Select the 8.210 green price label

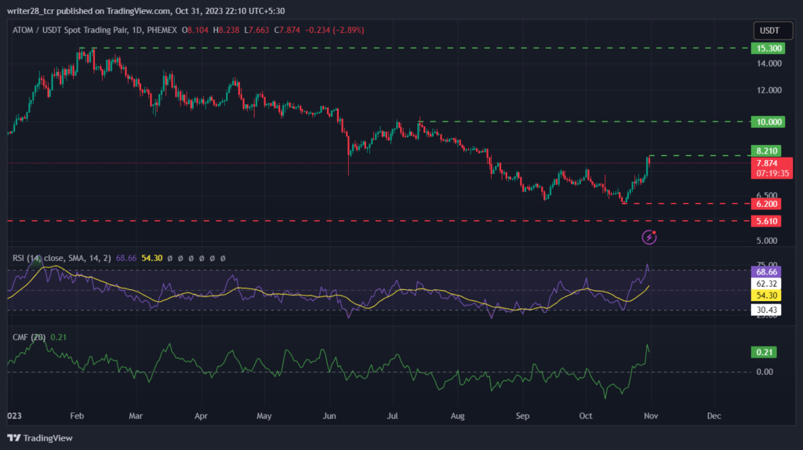click(766, 151)
